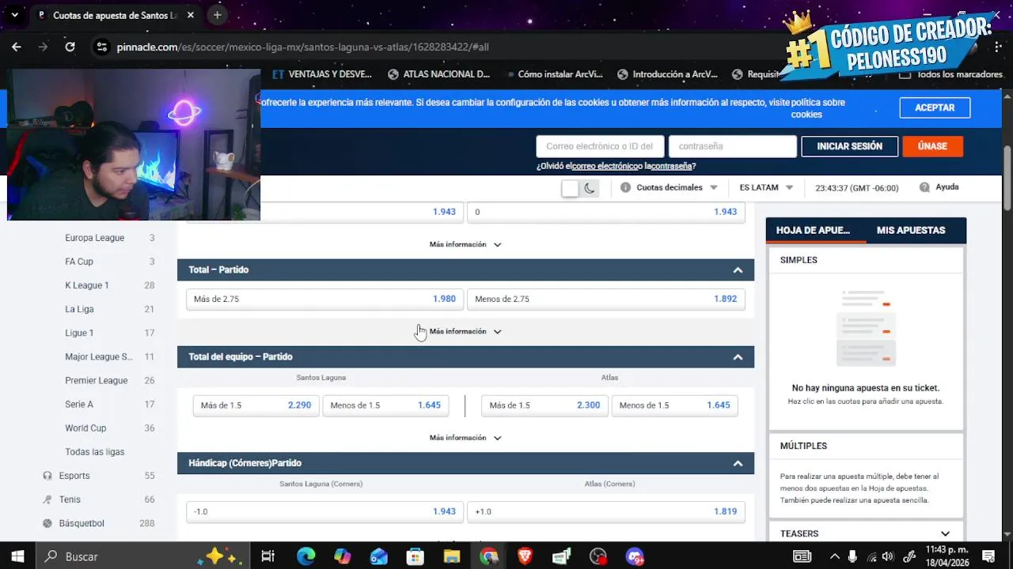The width and height of the screenshot is (1013, 569).
Task: Add Atlas Más de 1.5 at 2.300
Action: pos(544,405)
